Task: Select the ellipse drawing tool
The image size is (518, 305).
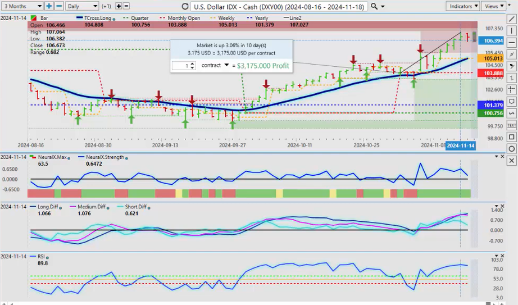Action: coord(511,149)
